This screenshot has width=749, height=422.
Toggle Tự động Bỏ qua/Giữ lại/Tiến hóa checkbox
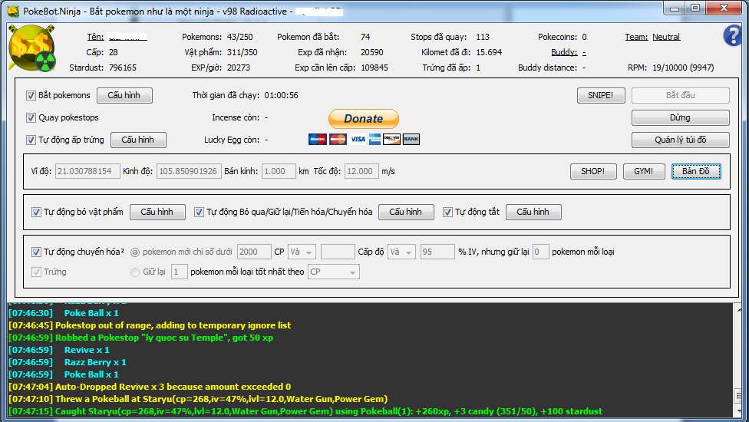pos(200,212)
